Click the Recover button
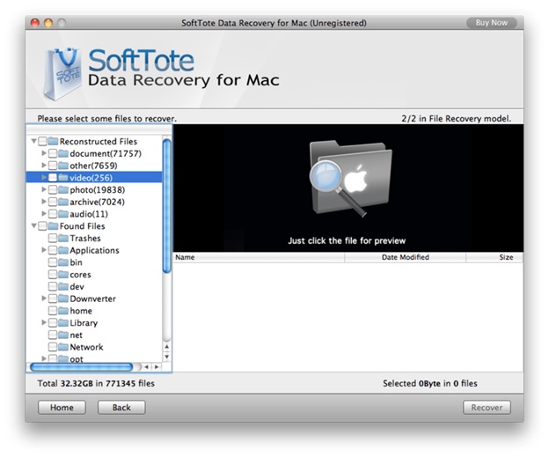 [487, 407]
